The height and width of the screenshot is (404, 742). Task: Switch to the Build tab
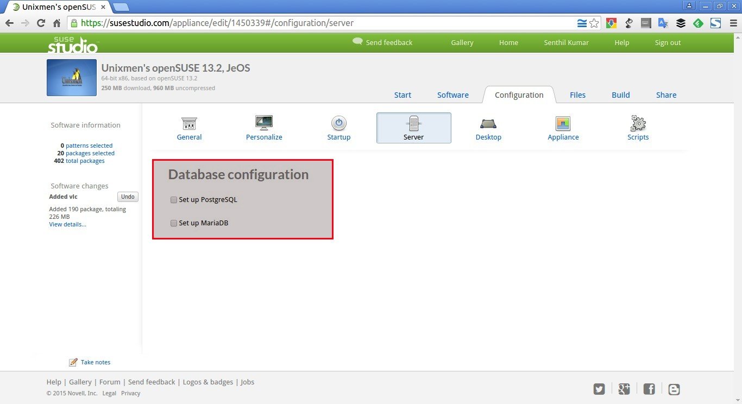point(621,95)
